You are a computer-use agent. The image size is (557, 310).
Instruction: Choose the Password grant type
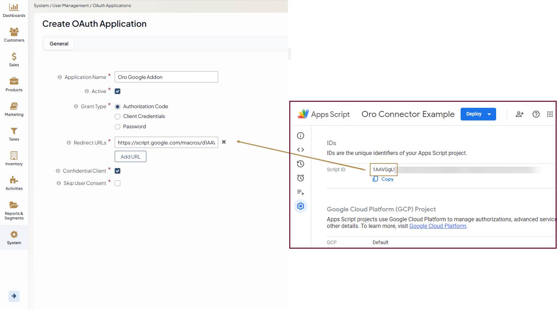(118, 127)
